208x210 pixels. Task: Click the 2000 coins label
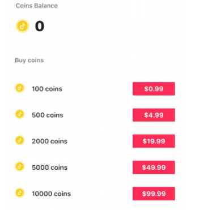click(49, 141)
